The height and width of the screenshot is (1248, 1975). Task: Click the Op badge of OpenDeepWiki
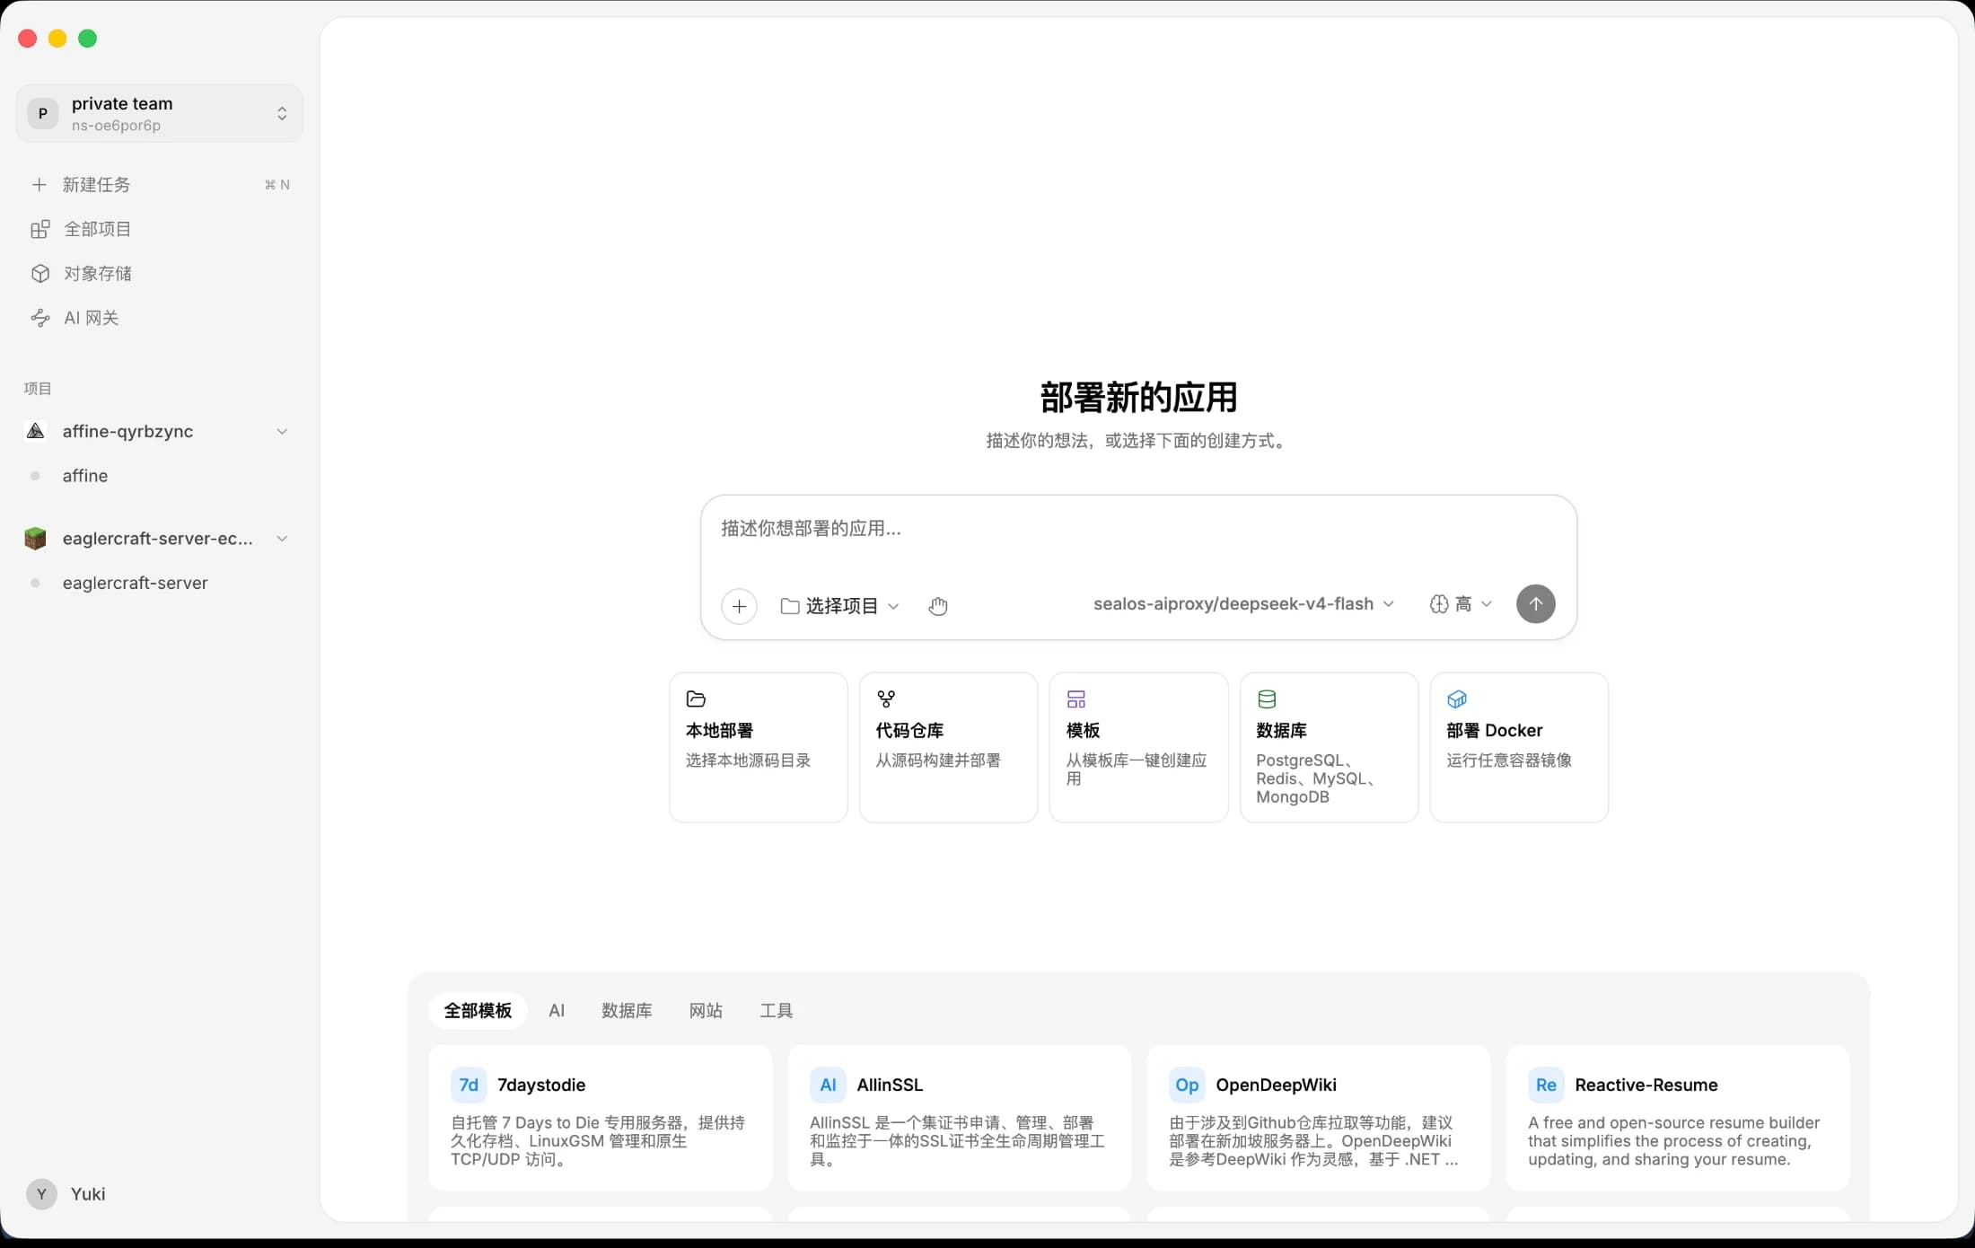point(1187,1085)
